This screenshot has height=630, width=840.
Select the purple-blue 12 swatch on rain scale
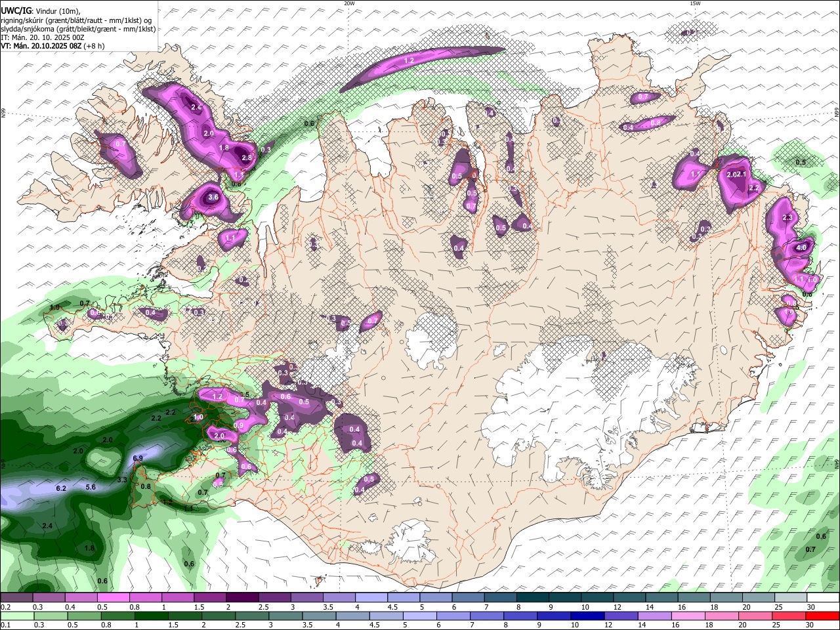[621, 616]
